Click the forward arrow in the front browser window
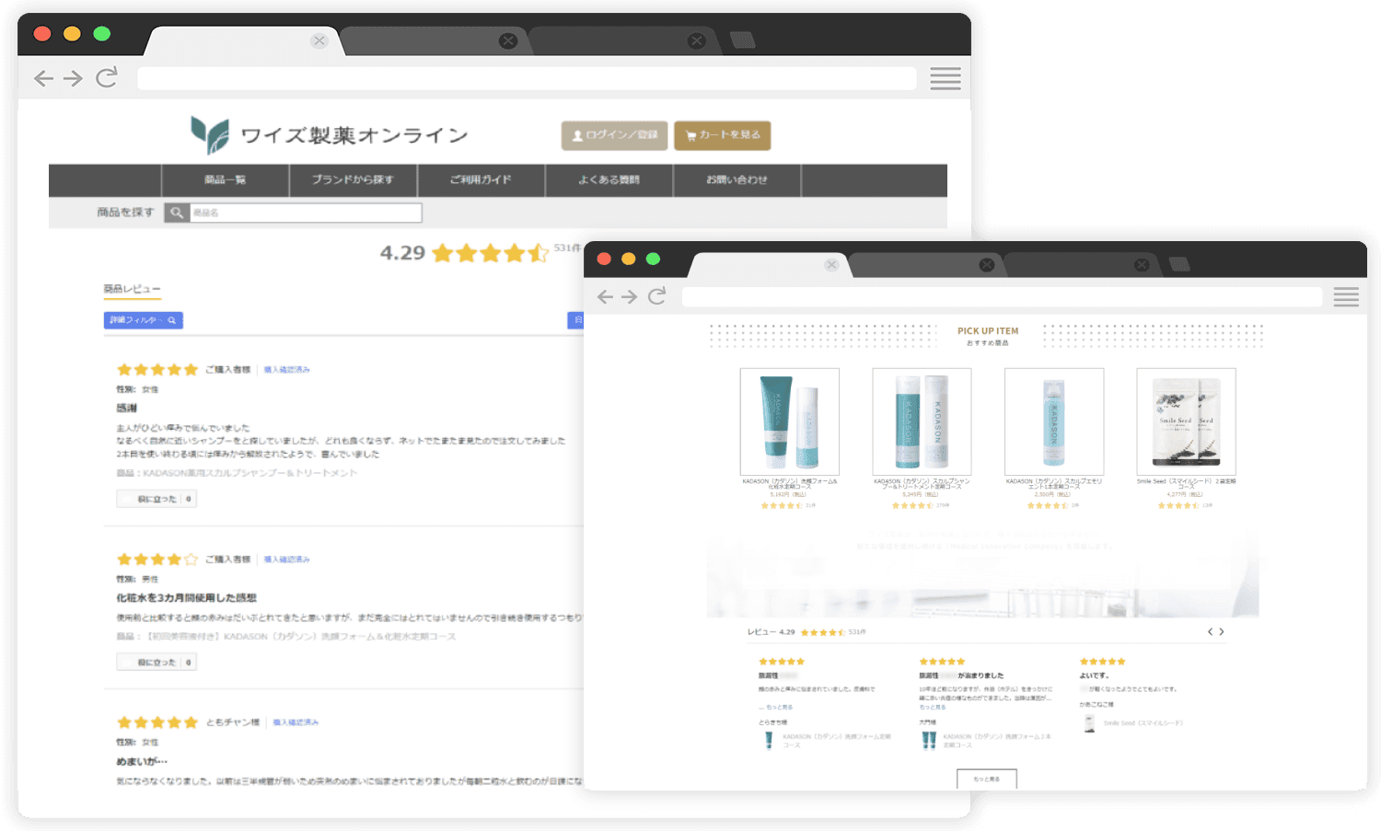1381x831 pixels. tap(630, 296)
